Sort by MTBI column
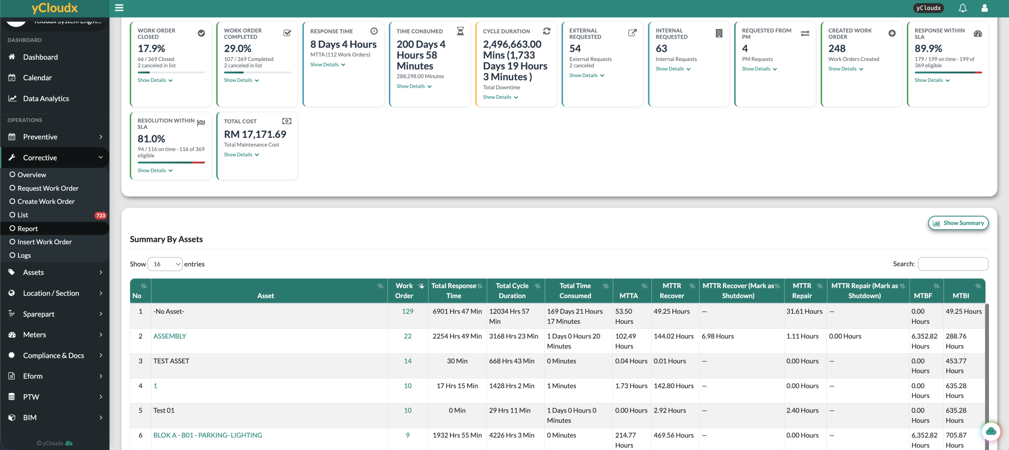The width and height of the screenshot is (1009, 450). tap(978, 286)
